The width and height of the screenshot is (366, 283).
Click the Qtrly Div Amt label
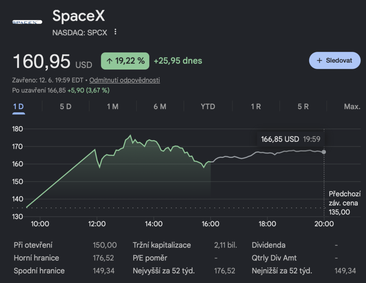(274, 258)
